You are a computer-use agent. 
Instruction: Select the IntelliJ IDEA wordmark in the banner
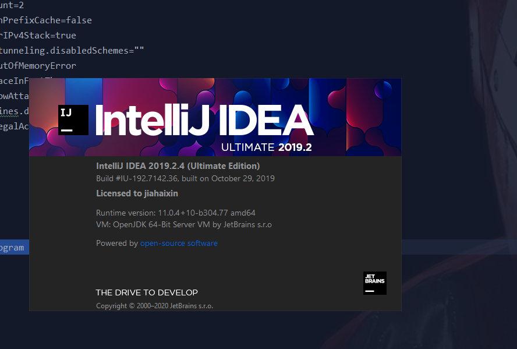point(204,118)
